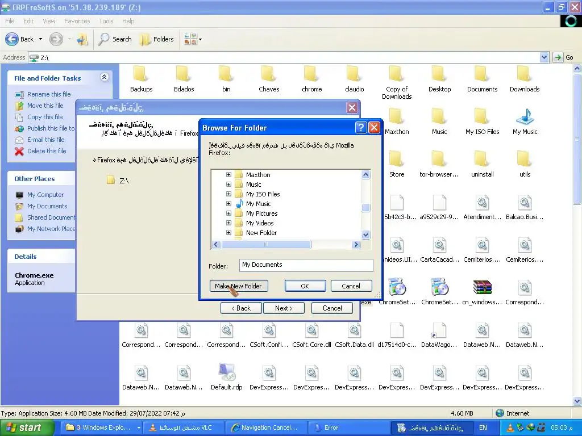
Task: Select the claudio folder icon
Action: [354, 73]
